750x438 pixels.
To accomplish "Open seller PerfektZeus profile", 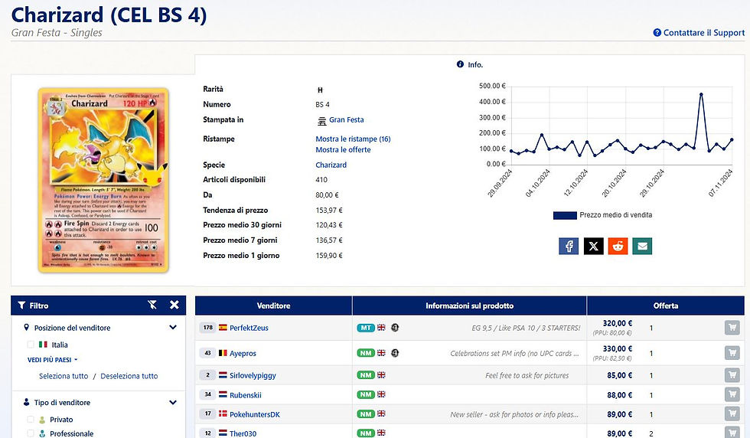I will point(249,328).
